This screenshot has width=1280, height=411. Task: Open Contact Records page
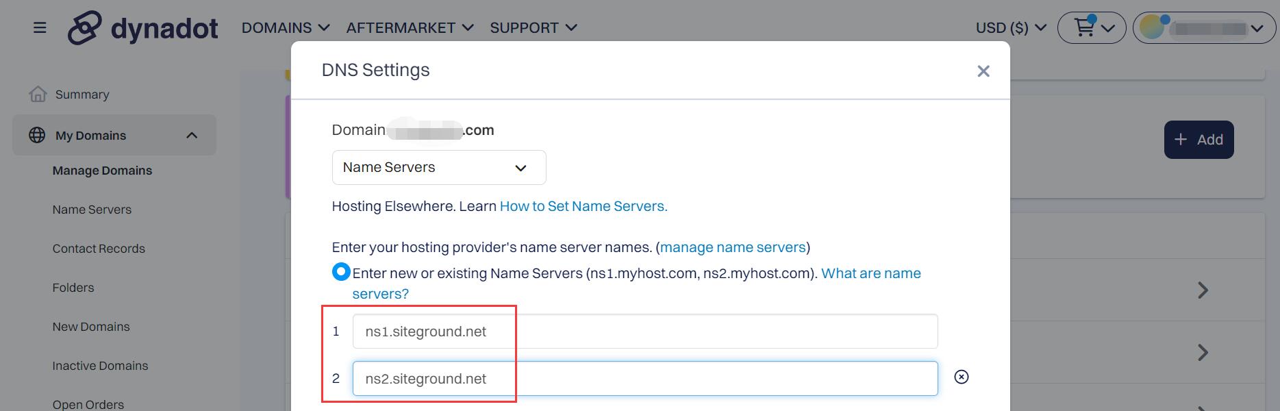[x=99, y=249]
